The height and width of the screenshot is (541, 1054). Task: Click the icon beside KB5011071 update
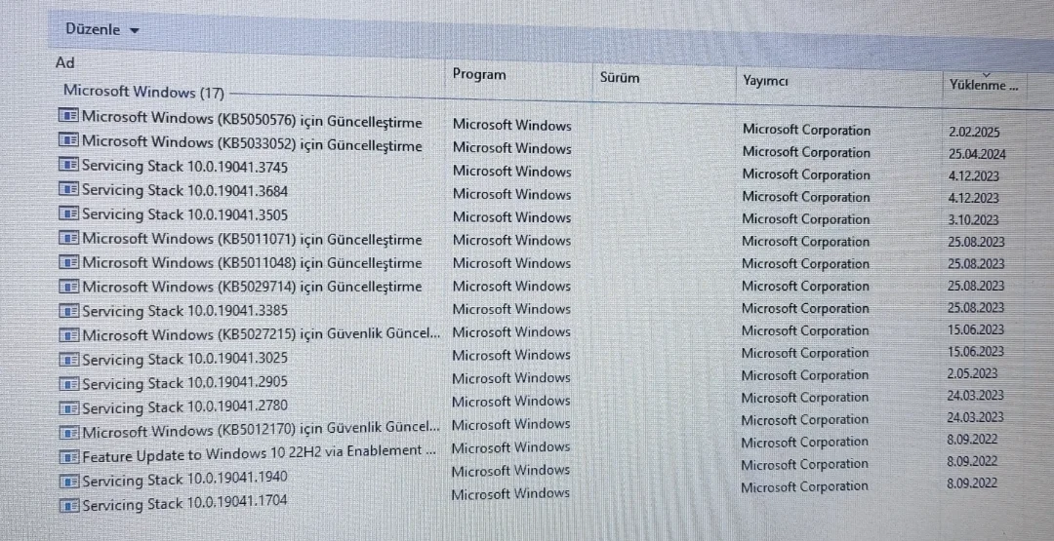click(68, 238)
